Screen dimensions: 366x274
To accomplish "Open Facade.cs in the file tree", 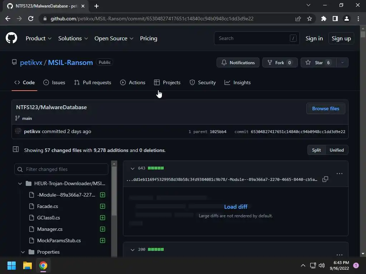I will tap(48, 206).
